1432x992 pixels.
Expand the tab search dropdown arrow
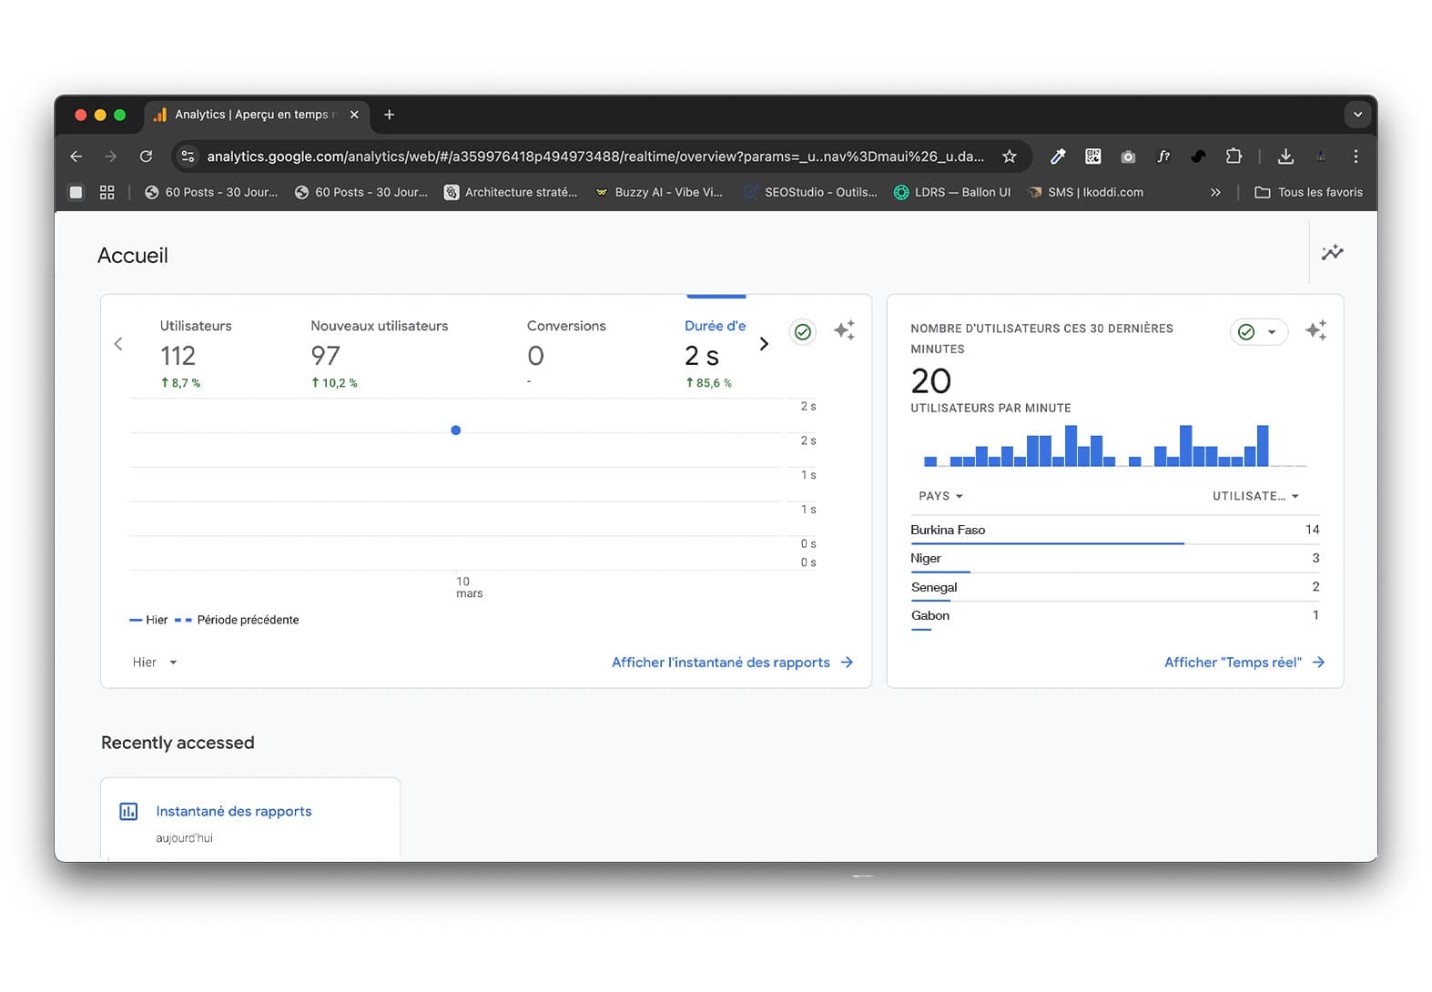(x=1357, y=115)
